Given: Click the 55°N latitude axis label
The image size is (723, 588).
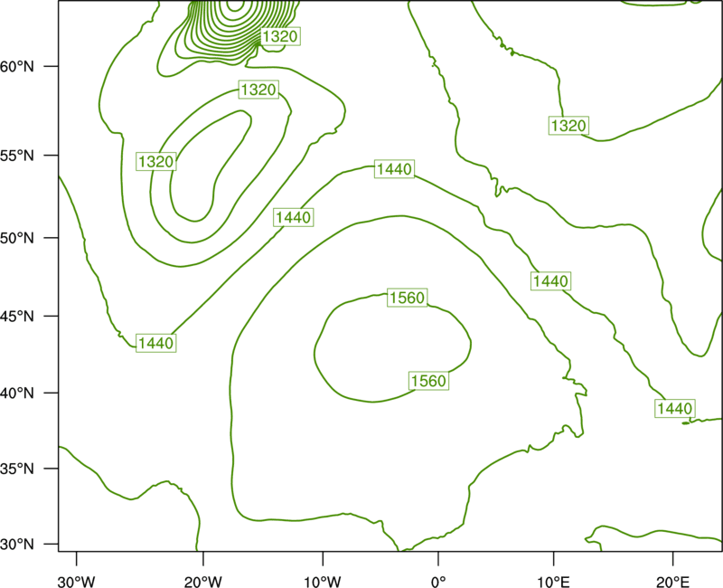Looking at the screenshot, I should click(17, 156).
